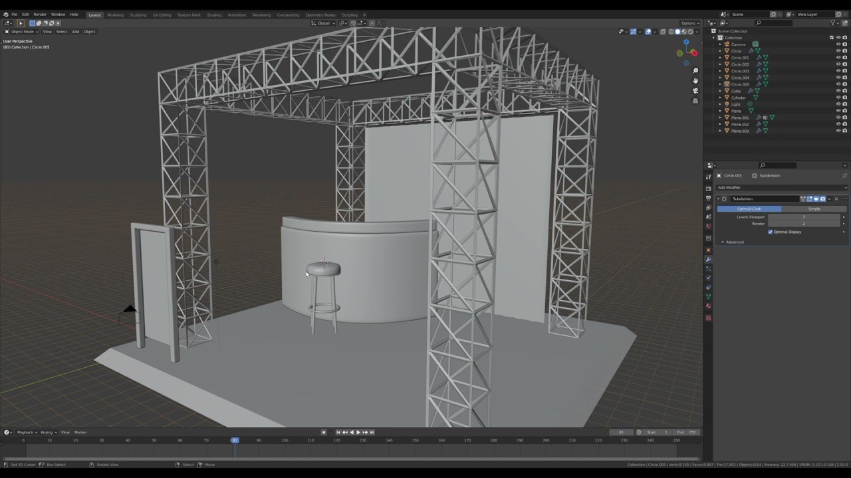The image size is (851, 478).
Task: Open the Scene properties tab
Action: coord(709,217)
